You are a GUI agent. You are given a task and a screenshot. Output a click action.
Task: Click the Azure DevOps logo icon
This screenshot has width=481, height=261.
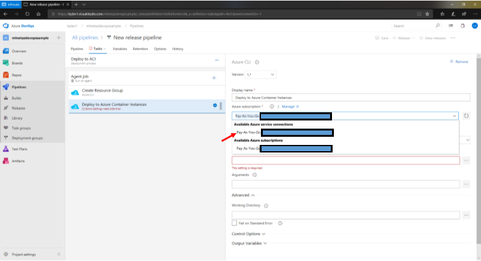pos(6,26)
